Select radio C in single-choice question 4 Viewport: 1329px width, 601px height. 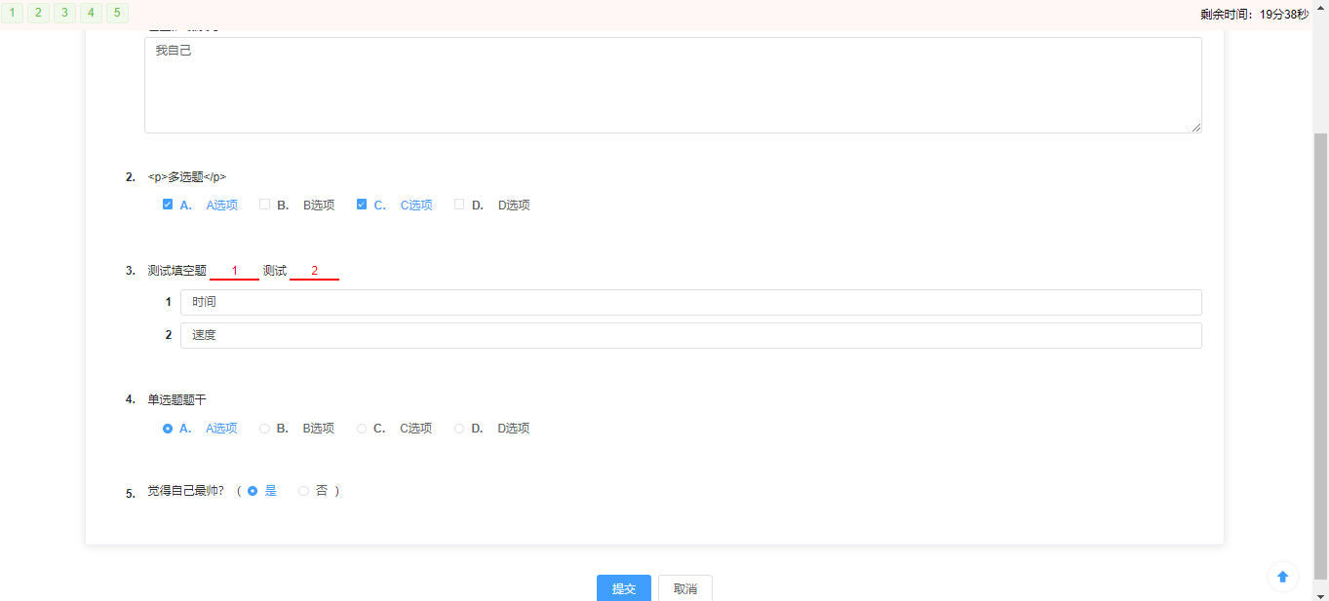click(x=362, y=429)
